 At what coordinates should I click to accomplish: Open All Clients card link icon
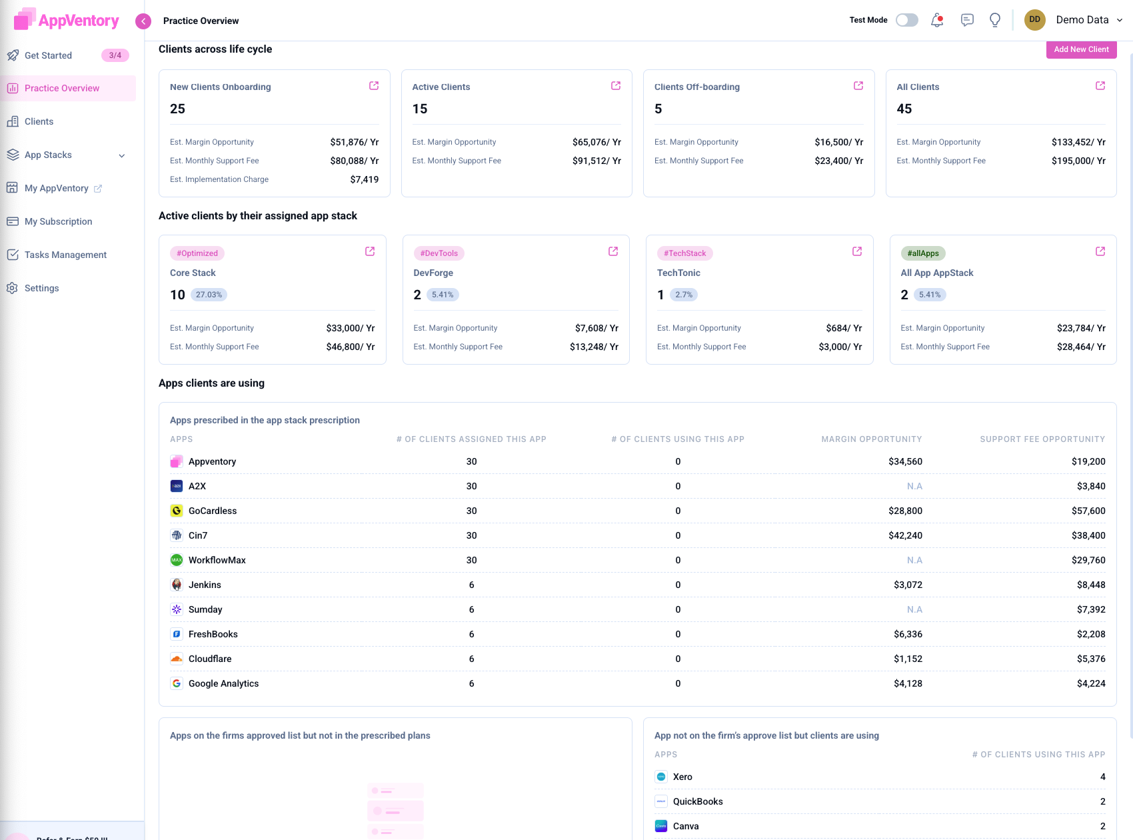(1100, 86)
